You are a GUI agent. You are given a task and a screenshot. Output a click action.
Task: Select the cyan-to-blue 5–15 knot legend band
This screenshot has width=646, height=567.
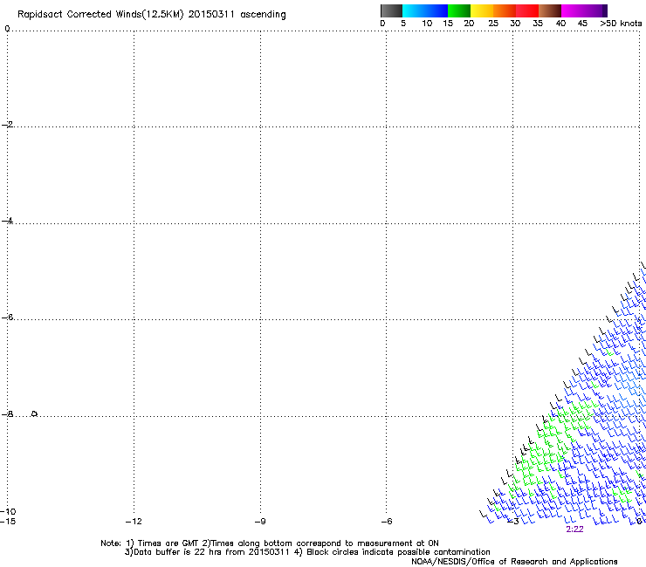[425, 10]
